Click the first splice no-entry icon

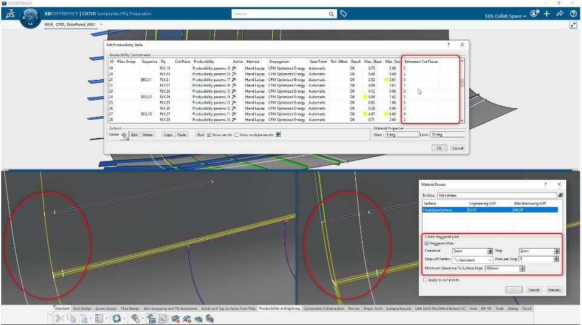coord(175,319)
